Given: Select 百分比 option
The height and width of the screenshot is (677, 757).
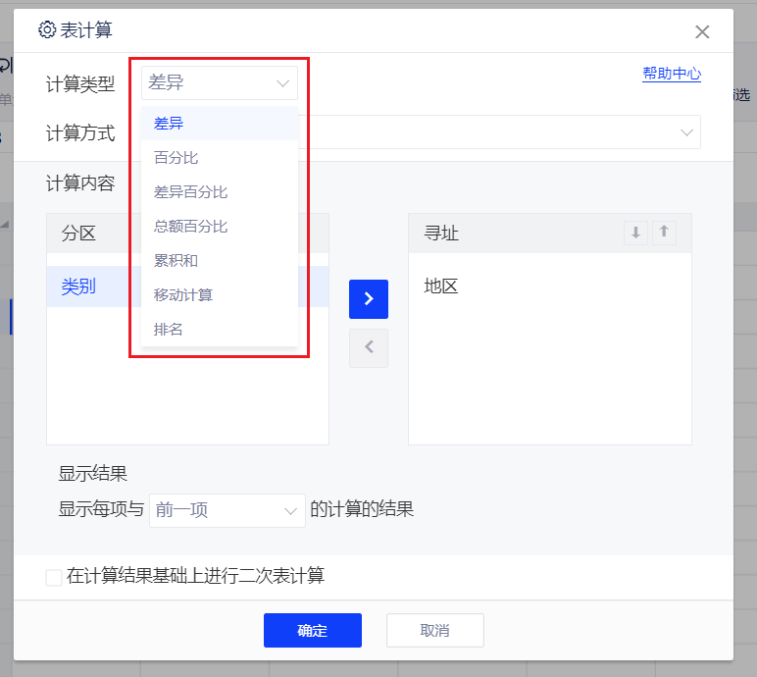Looking at the screenshot, I should [177, 158].
